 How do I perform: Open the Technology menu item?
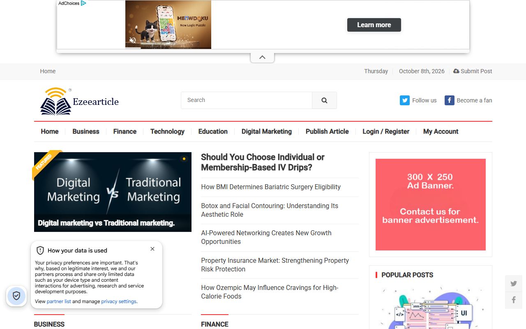pyautogui.click(x=167, y=132)
